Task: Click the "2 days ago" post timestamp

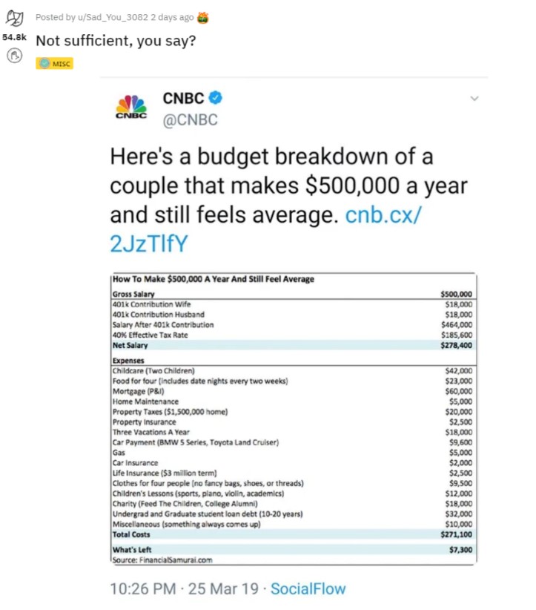Action: [172, 18]
